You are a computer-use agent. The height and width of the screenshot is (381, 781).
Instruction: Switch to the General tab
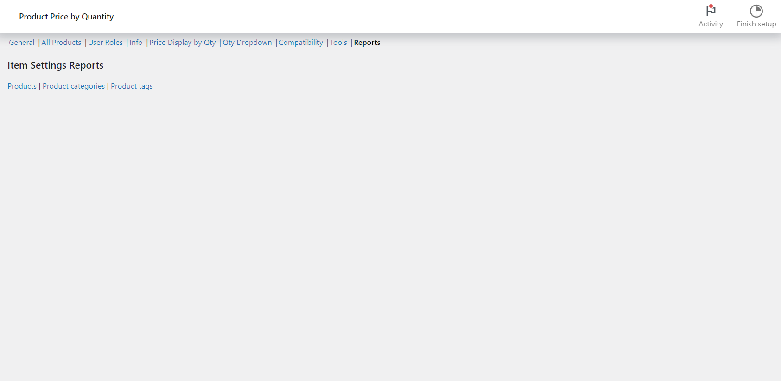22,43
